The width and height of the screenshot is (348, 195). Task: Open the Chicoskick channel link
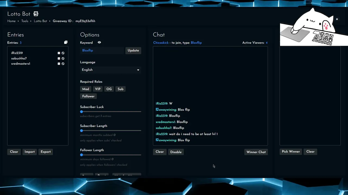[161, 43]
